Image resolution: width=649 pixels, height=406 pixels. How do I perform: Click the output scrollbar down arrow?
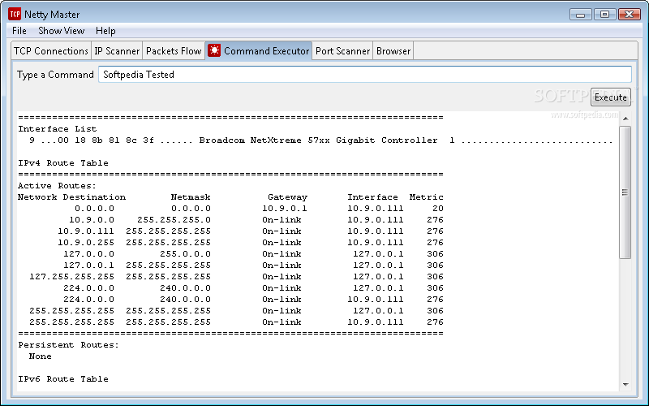coord(625,385)
